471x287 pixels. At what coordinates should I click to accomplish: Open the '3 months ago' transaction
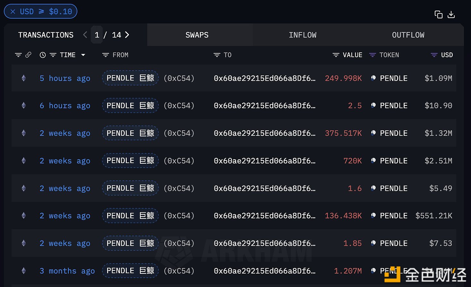tap(67, 271)
